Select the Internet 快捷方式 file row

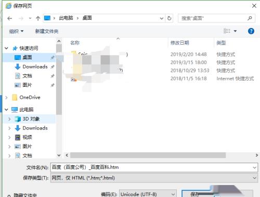point(162,78)
